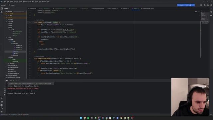This screenshot has width=213, height=120.
Task: Click aoc2022 breadcrumb in status bar
Action: pyautogui.click(x=4, y=115)
